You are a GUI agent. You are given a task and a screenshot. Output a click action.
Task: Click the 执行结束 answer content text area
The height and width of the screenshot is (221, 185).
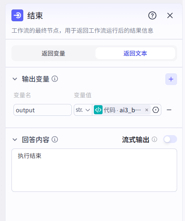click(94, 170)
